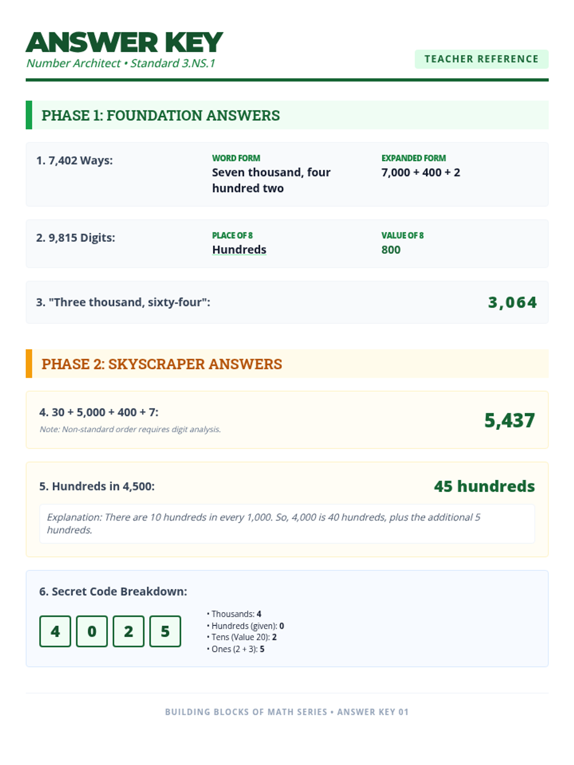Click the ANSWER KEY title

[124, 42]
